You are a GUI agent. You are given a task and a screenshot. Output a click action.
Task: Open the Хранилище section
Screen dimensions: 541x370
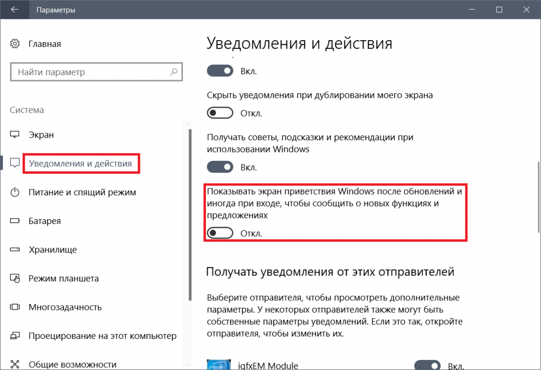pos(53,249)
